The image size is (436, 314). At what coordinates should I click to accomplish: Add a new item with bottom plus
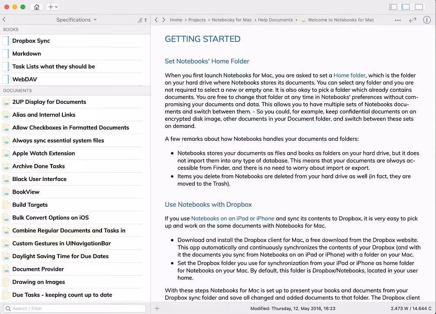(157, 308)
